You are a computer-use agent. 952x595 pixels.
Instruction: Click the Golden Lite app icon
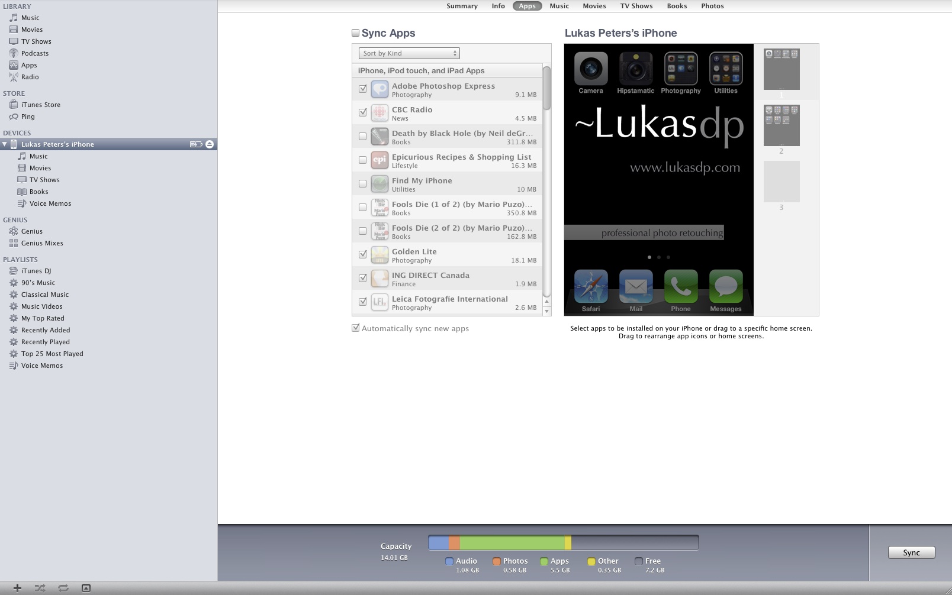point(379,254)
